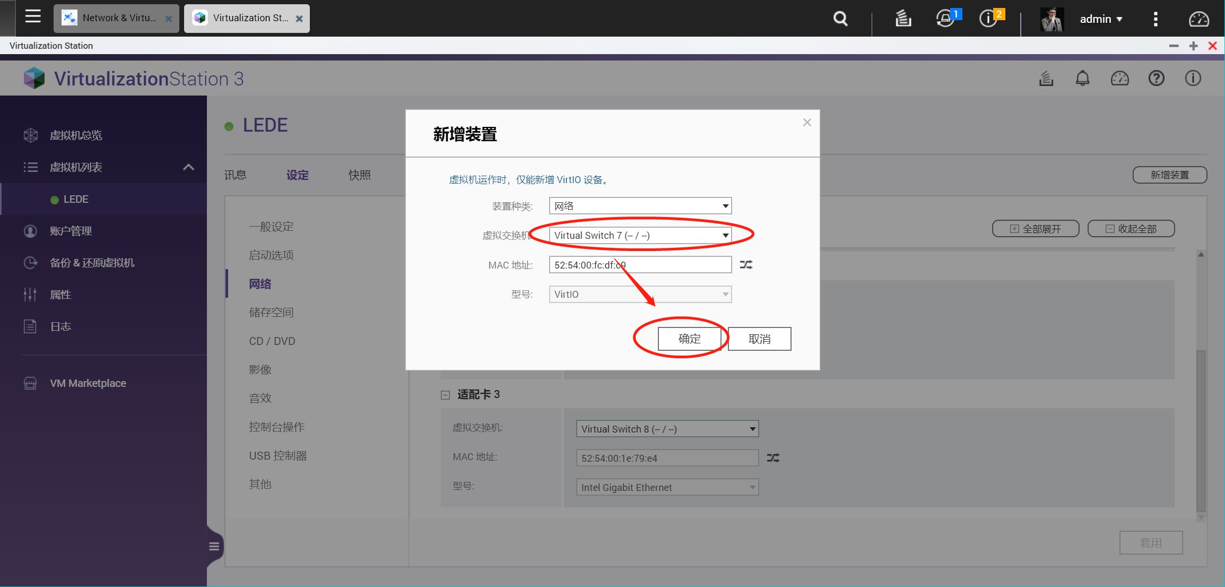Open the admin account dropdown

[x=1101, y=19]
